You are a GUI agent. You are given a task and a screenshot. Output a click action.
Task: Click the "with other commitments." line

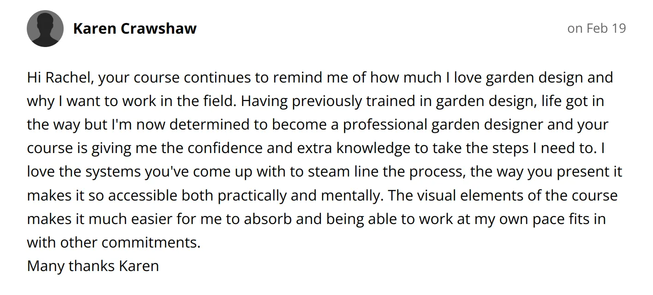(x=114, y=242)
